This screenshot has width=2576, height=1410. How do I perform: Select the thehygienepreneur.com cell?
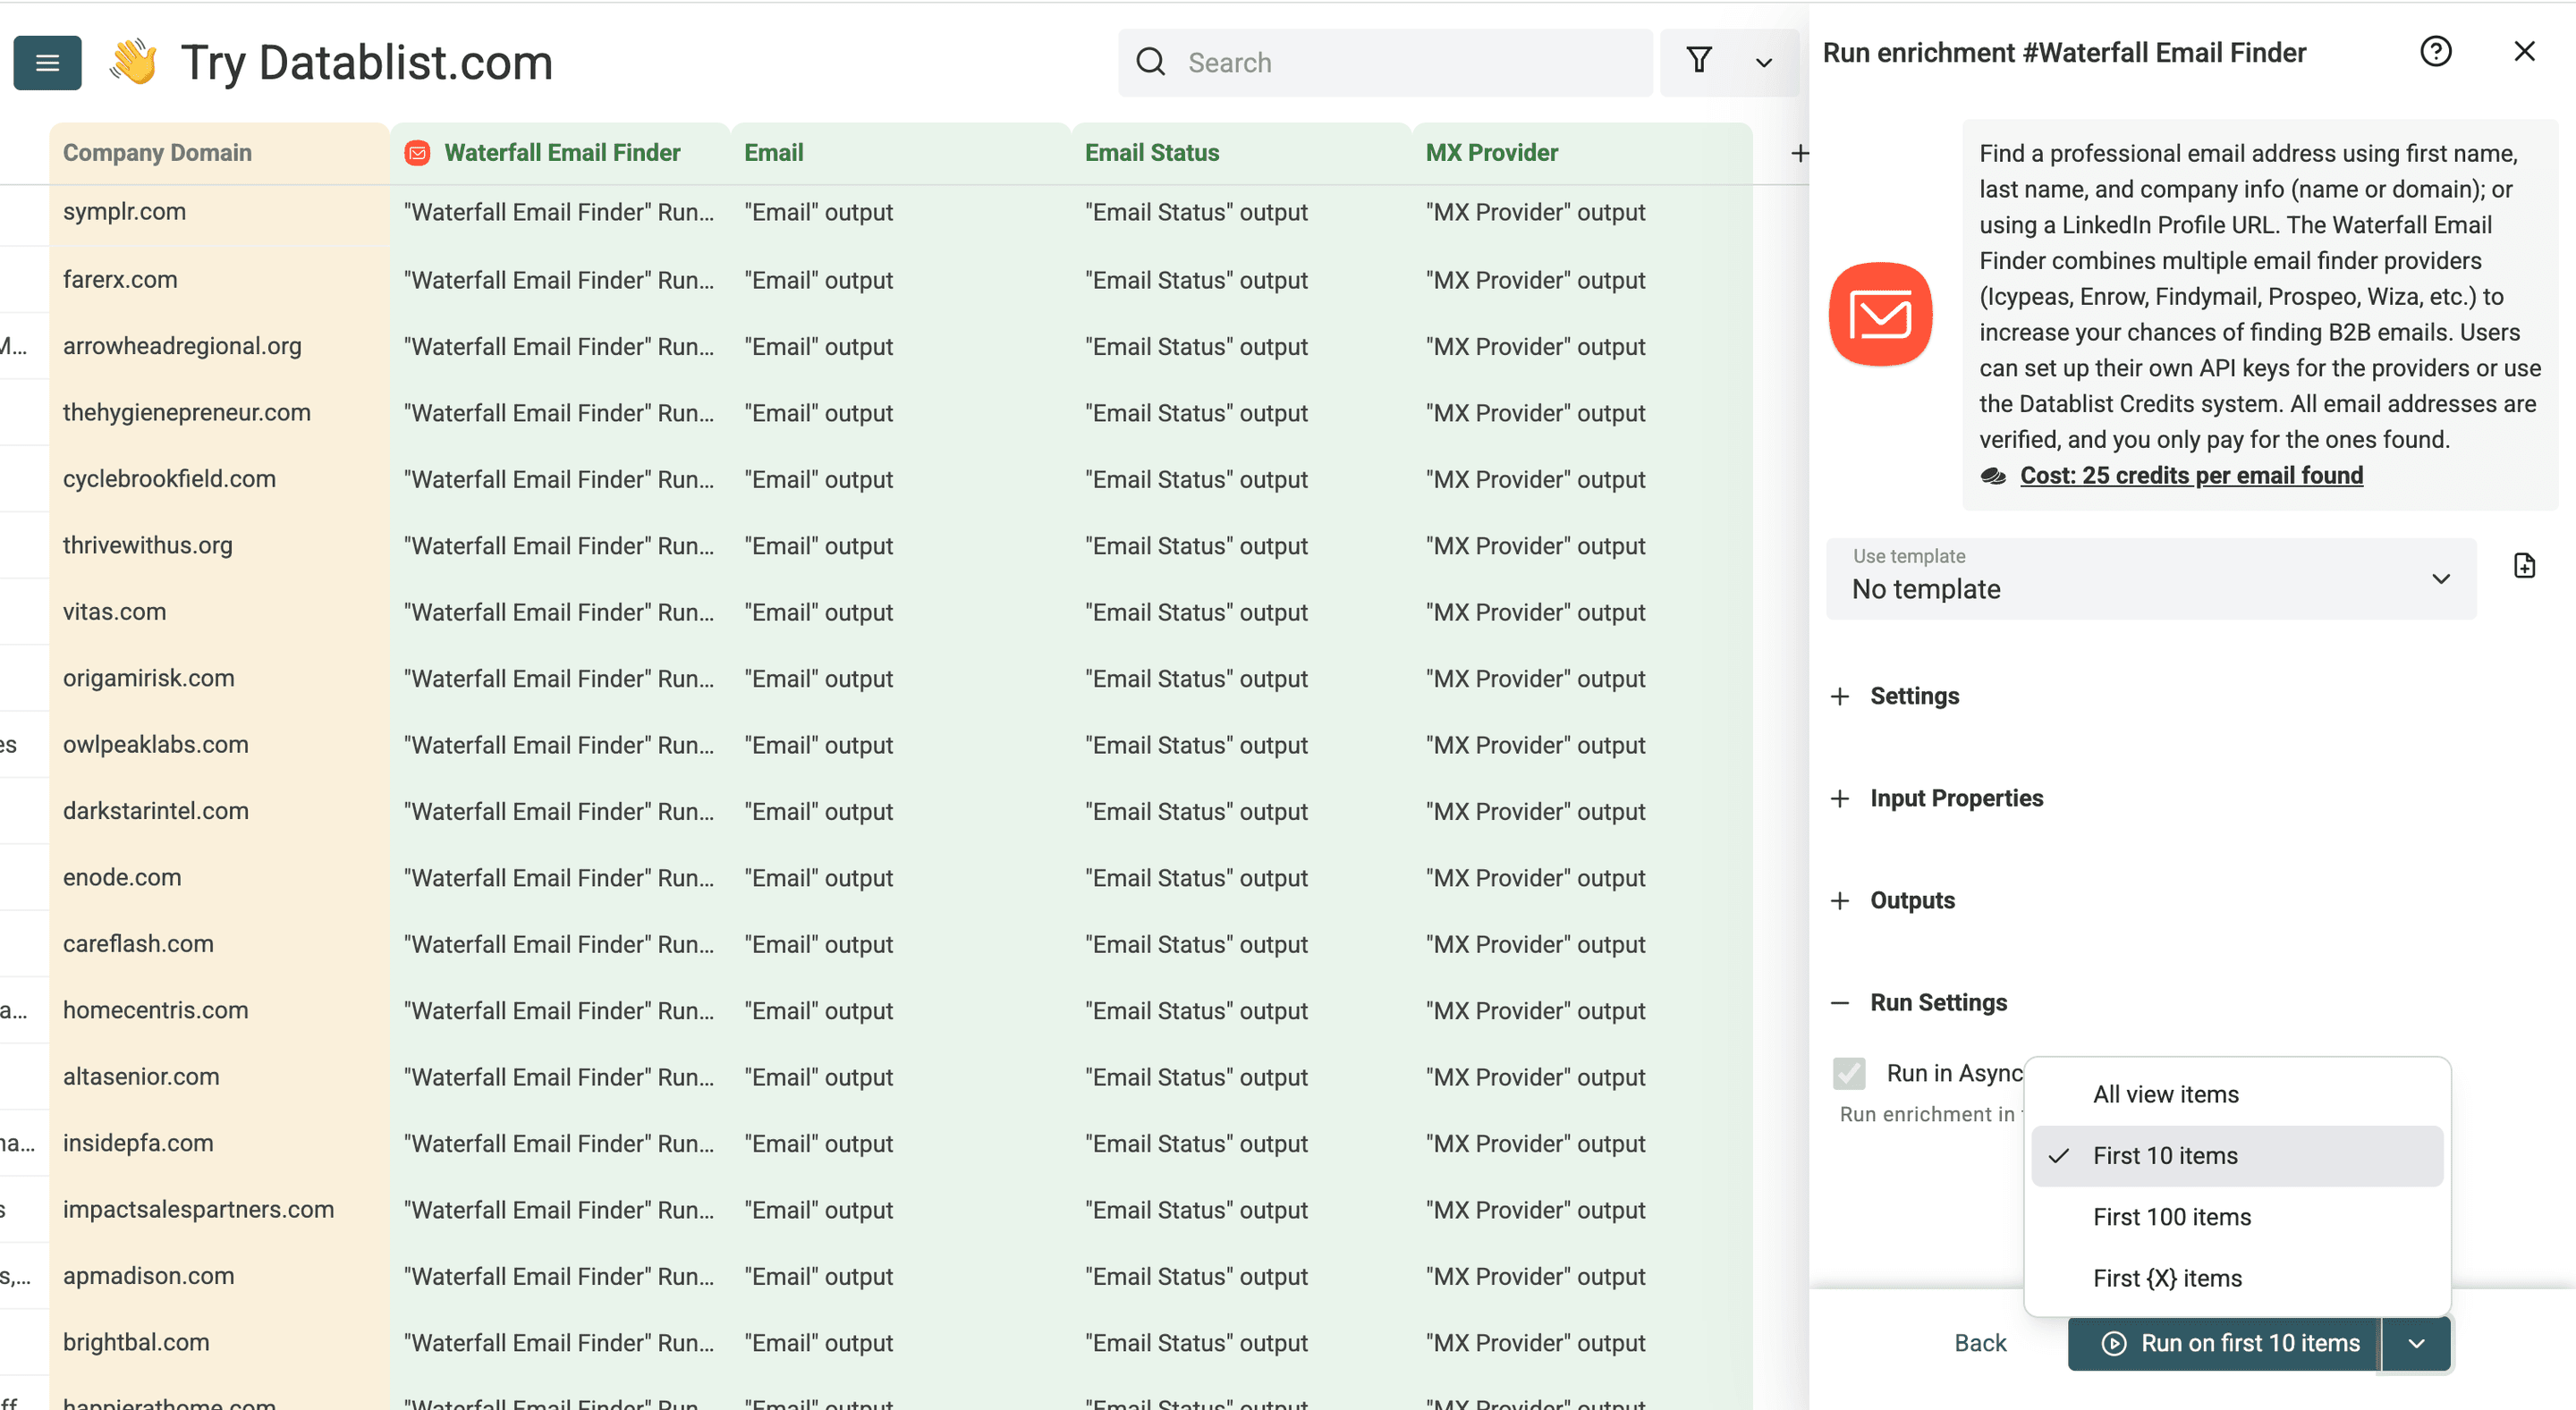219,411
